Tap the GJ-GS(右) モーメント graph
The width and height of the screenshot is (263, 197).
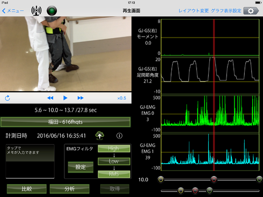click(x=210, y=38)
